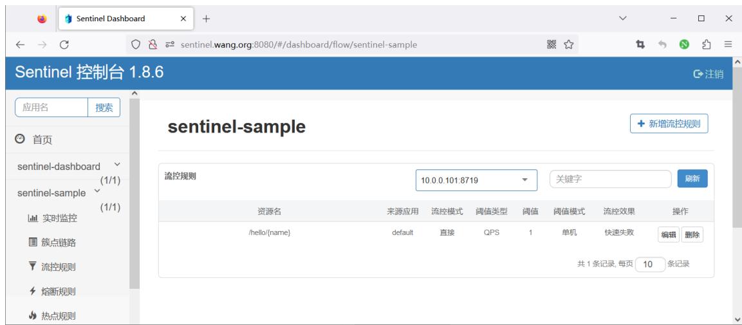Screen dimensions: 742x325
Task: Open 熔断规则 menu item
Action: 59,292
